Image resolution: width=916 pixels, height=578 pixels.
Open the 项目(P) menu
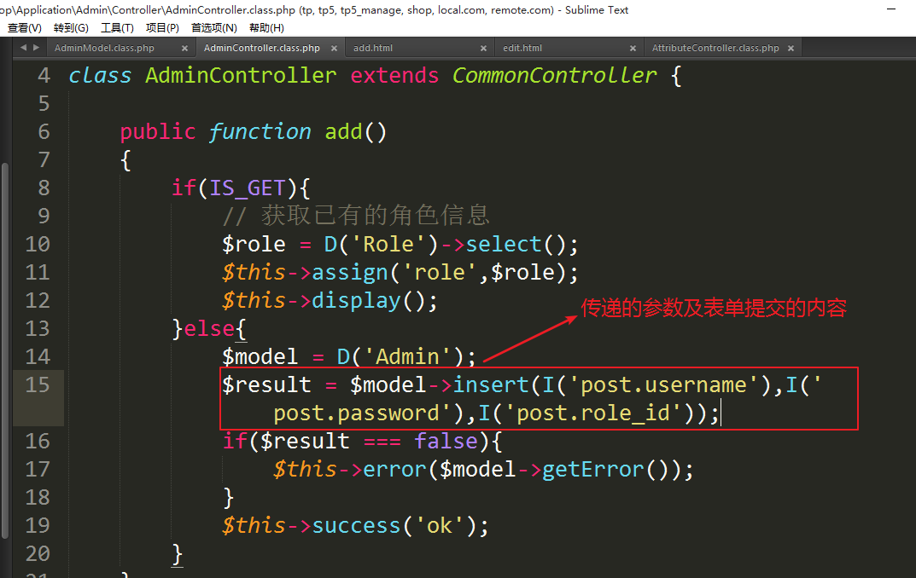[x=162, y=28]
